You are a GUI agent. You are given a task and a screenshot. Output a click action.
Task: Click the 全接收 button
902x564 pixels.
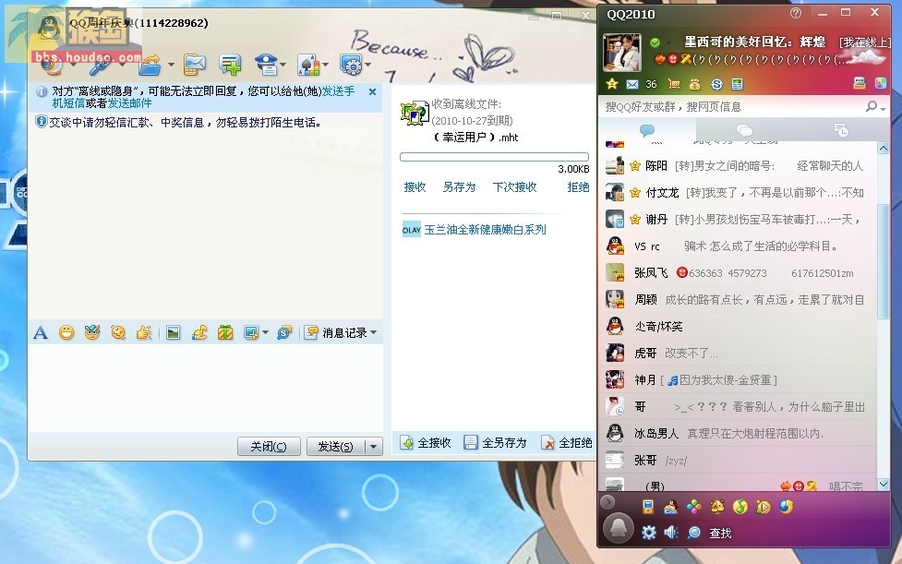click(x=426, y=443)
